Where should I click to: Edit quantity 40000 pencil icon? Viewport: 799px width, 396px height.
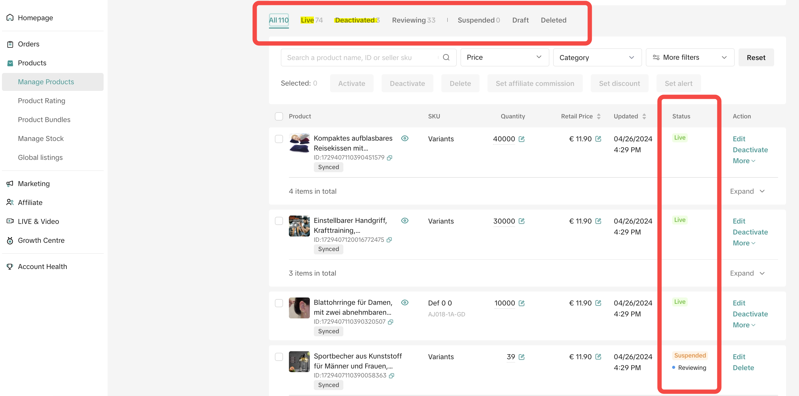click(x=522, y=139)
